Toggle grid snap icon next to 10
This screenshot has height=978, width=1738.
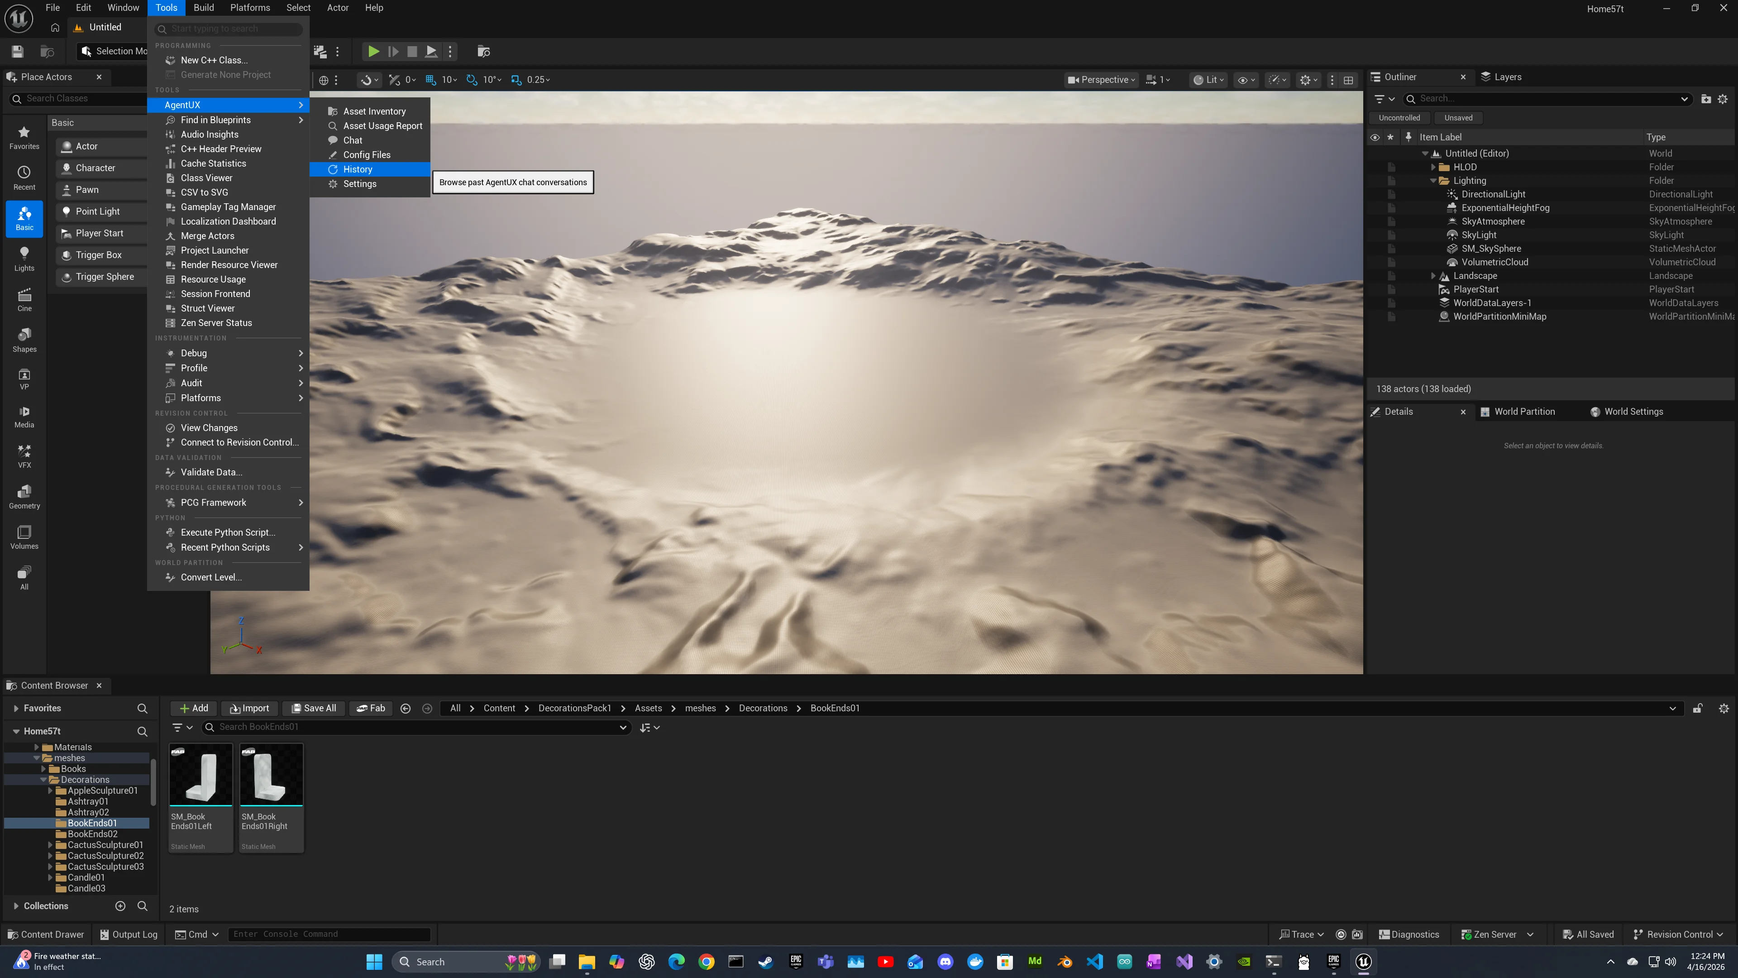click(430, 80)
